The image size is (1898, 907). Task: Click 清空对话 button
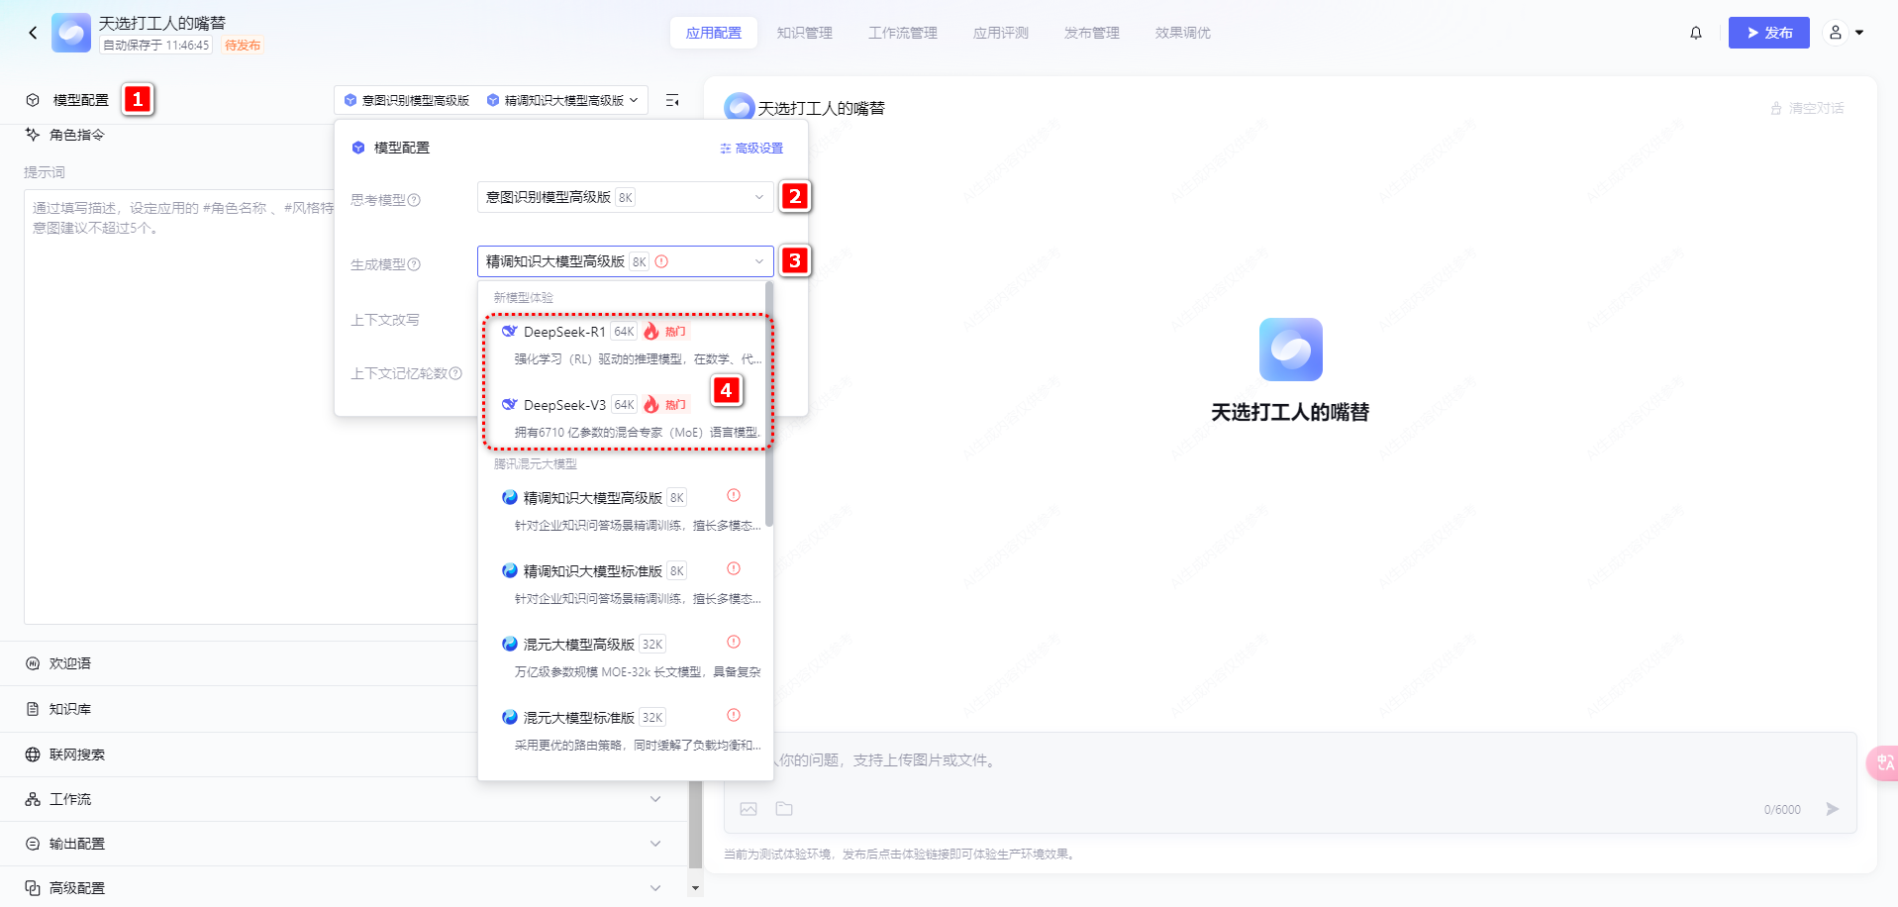1807,108
